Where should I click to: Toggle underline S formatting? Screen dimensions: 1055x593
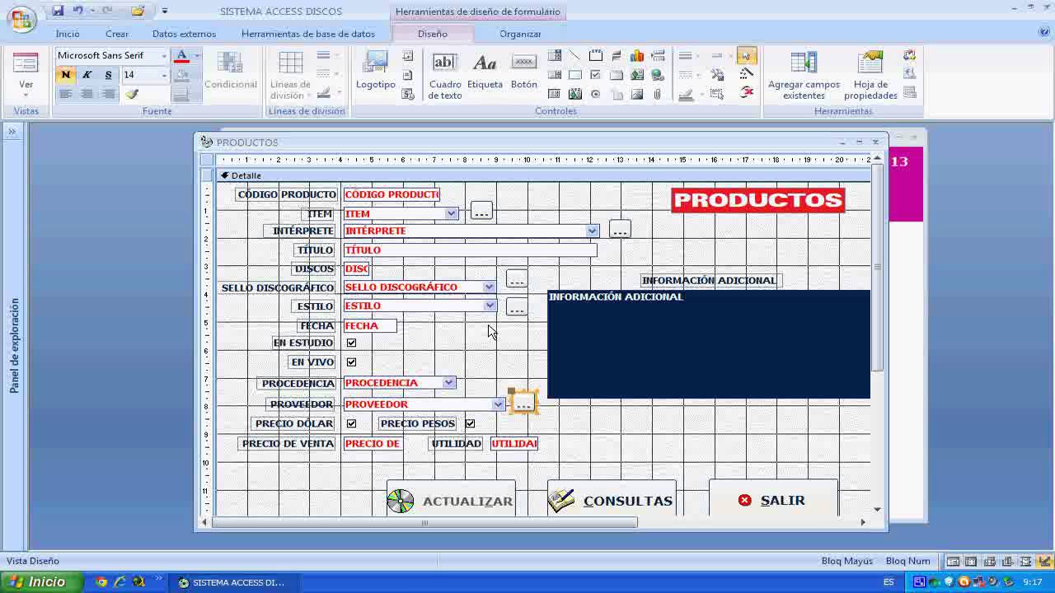click(108, 75)
